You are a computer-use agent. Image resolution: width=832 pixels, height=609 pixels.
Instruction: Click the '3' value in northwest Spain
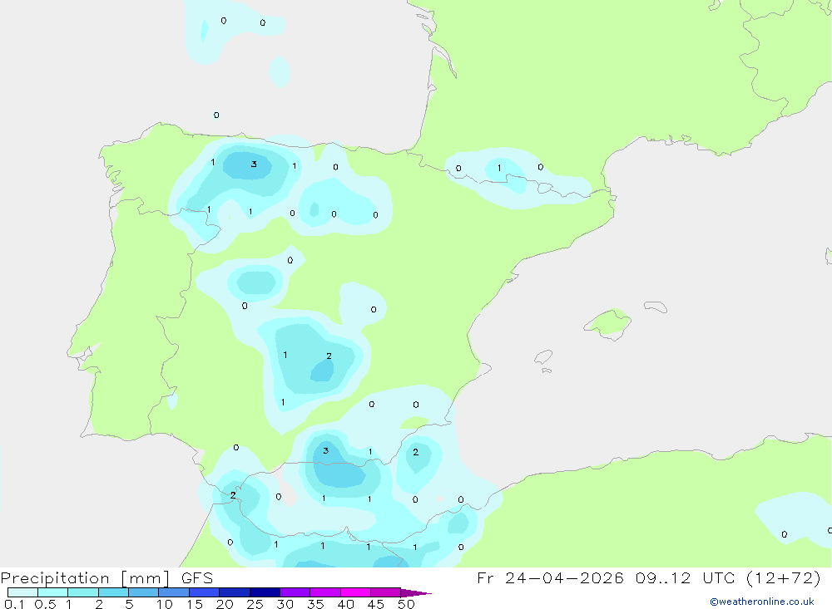click(254, 164)
